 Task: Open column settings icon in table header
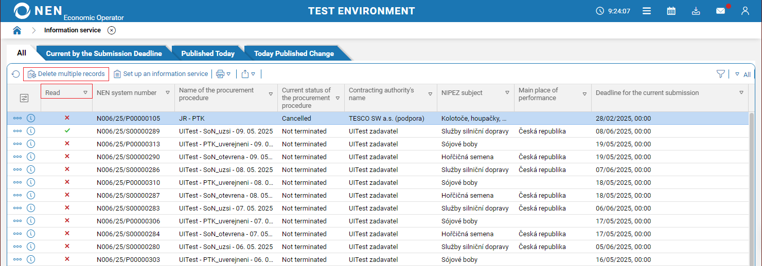24,98
